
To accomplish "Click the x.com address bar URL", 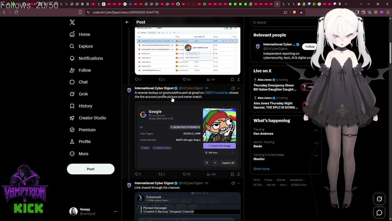I will (x=126, y=12).
